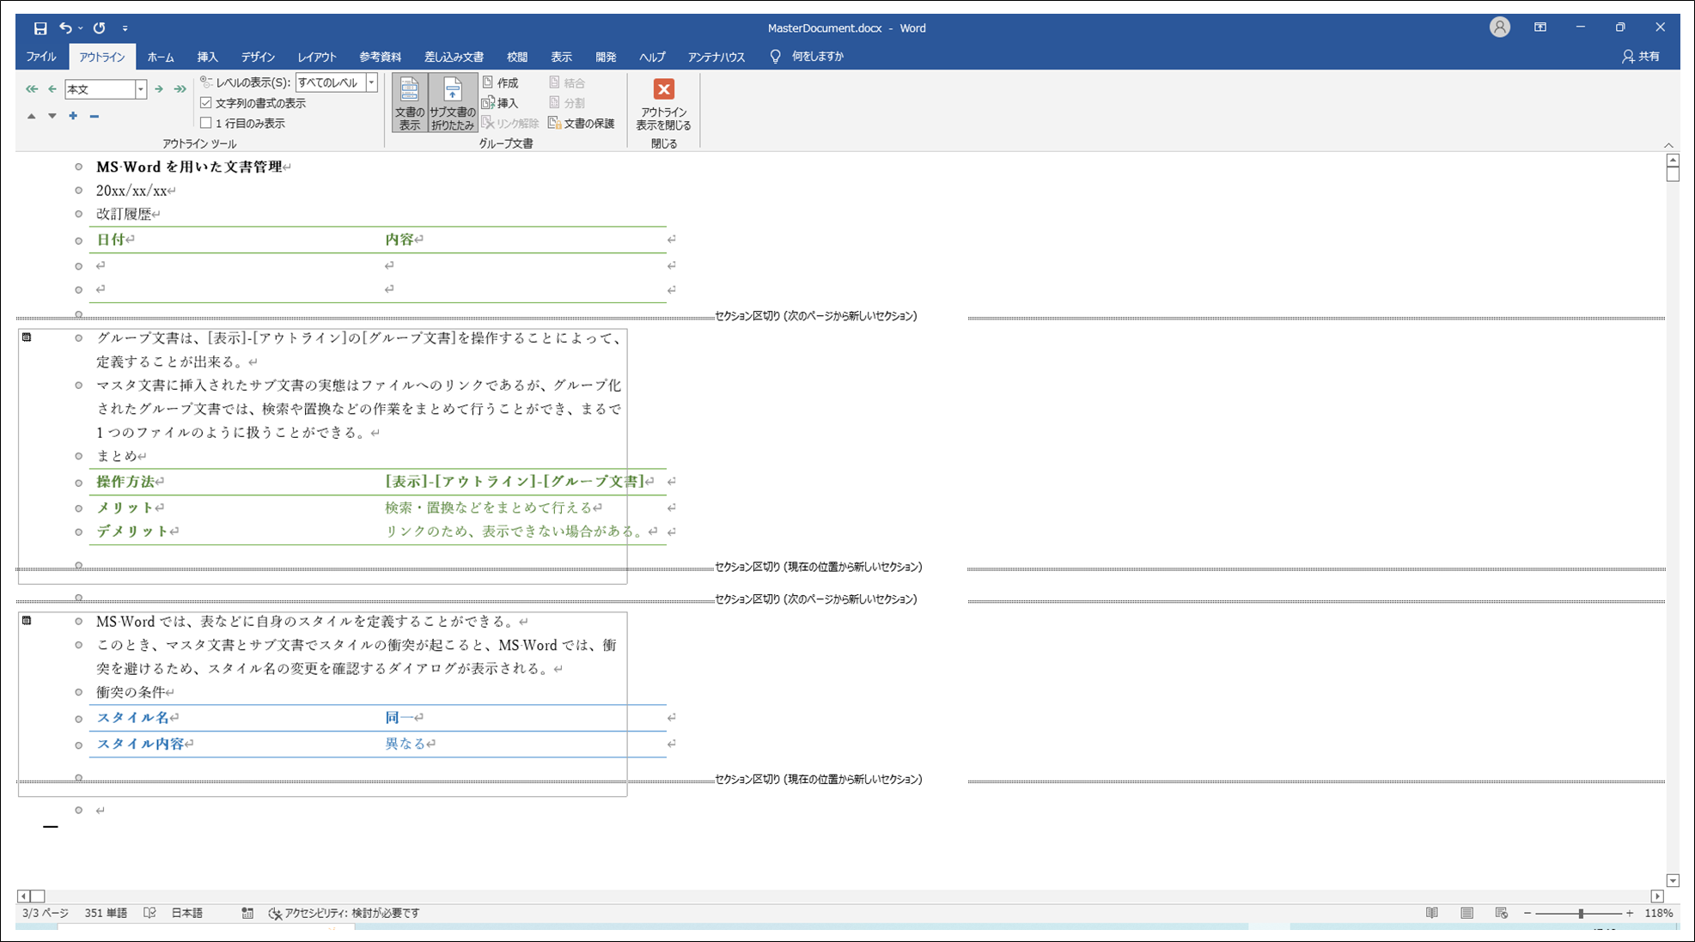Collapse the ribbon with the caret arrow
Screen dimensions: 1695x942
click(1668, 145)
